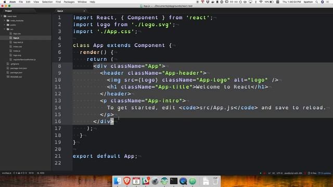This screenshot has height=187, width=333.
Task: Close the App.js editor tab
Action: pos(84,11)
